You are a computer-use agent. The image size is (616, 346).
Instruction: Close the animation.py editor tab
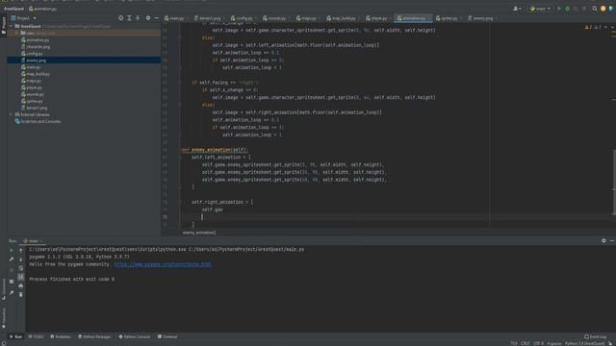[x=428, y=18]
